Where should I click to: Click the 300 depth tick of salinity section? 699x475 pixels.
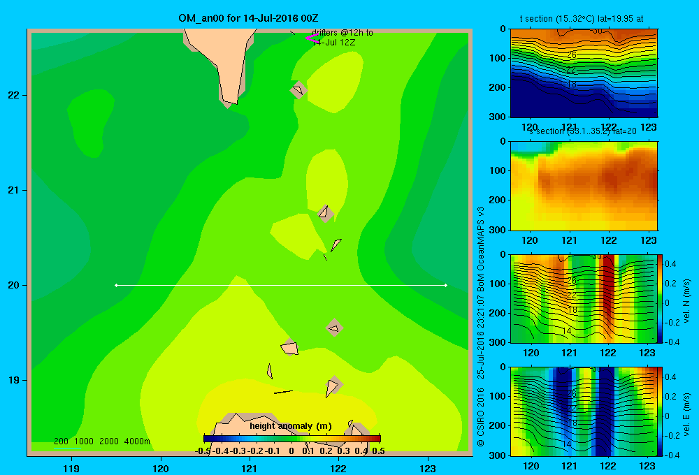(498, 230)
